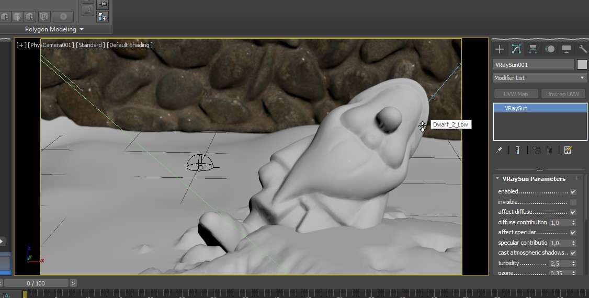
Task: Uncheck the VRaySun enabled checkbox
Action: 573,192
